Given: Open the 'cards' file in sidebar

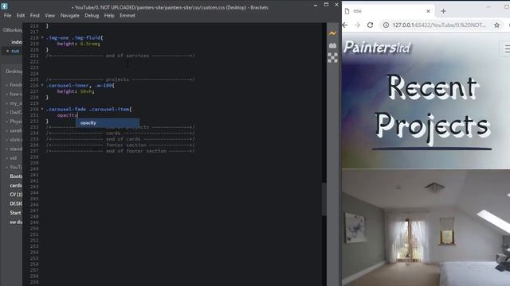Looking at the screenshot, I should pyautogui.click(x=16, y=185).
